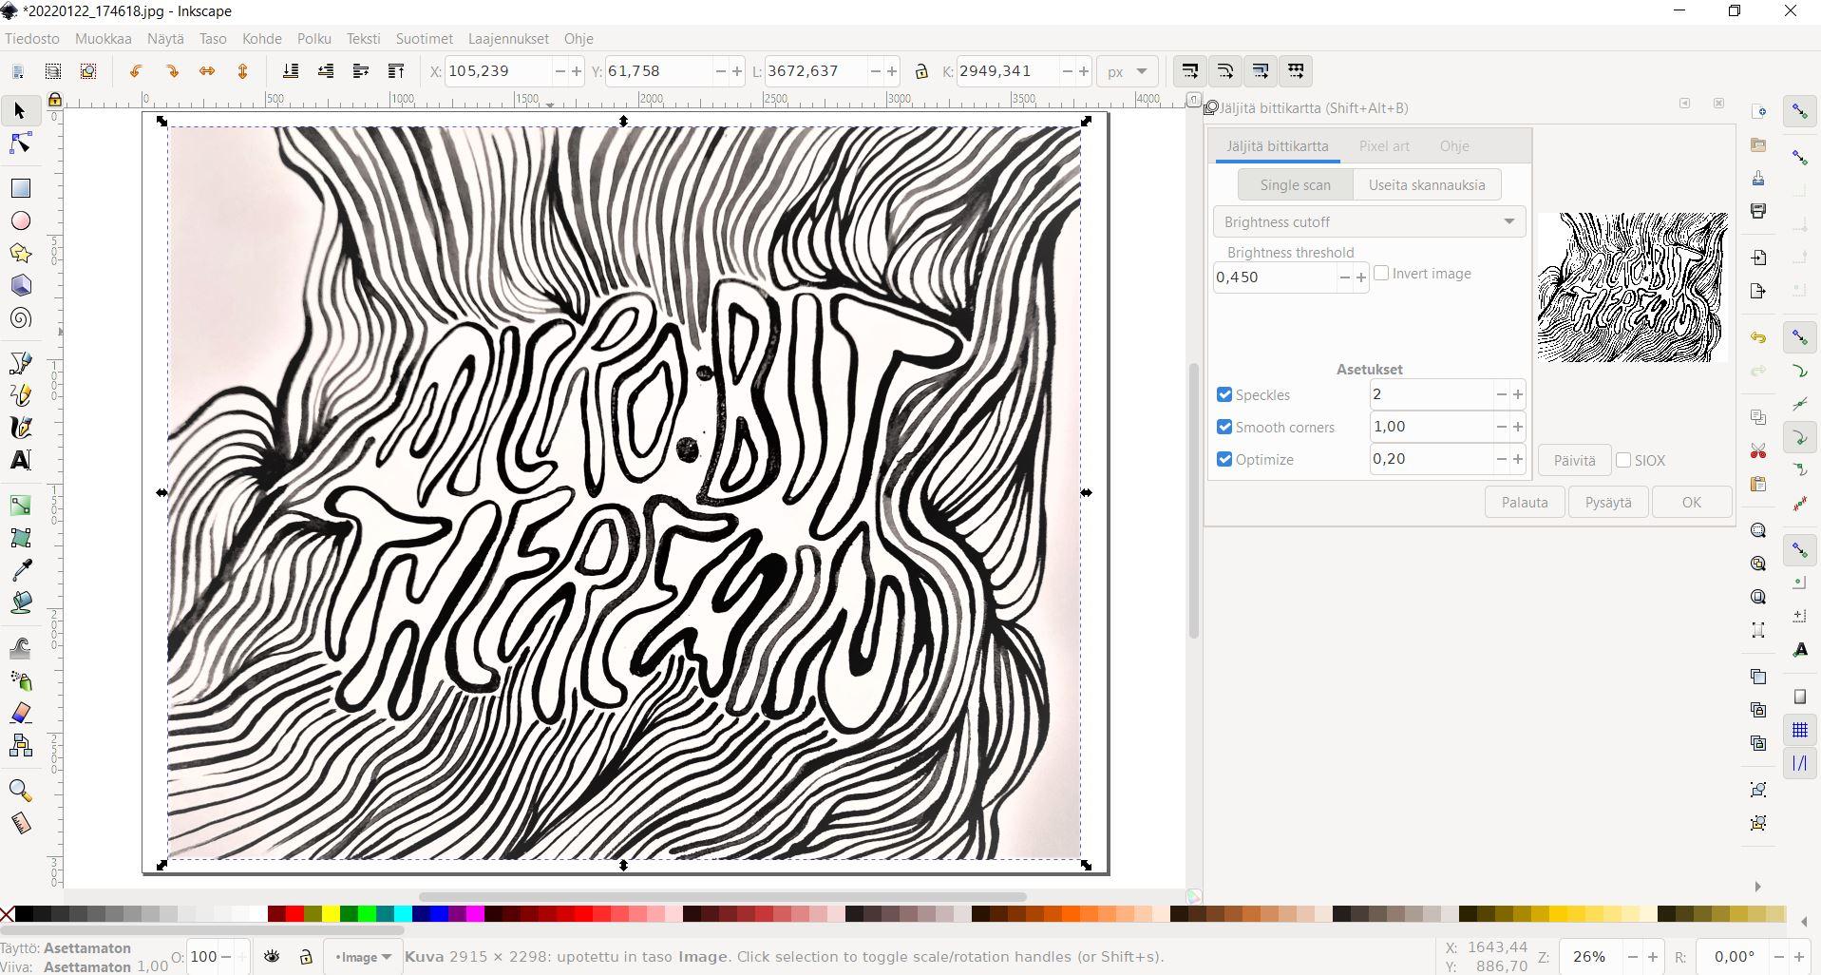Increase Smooth corners value with plus

1518,427
